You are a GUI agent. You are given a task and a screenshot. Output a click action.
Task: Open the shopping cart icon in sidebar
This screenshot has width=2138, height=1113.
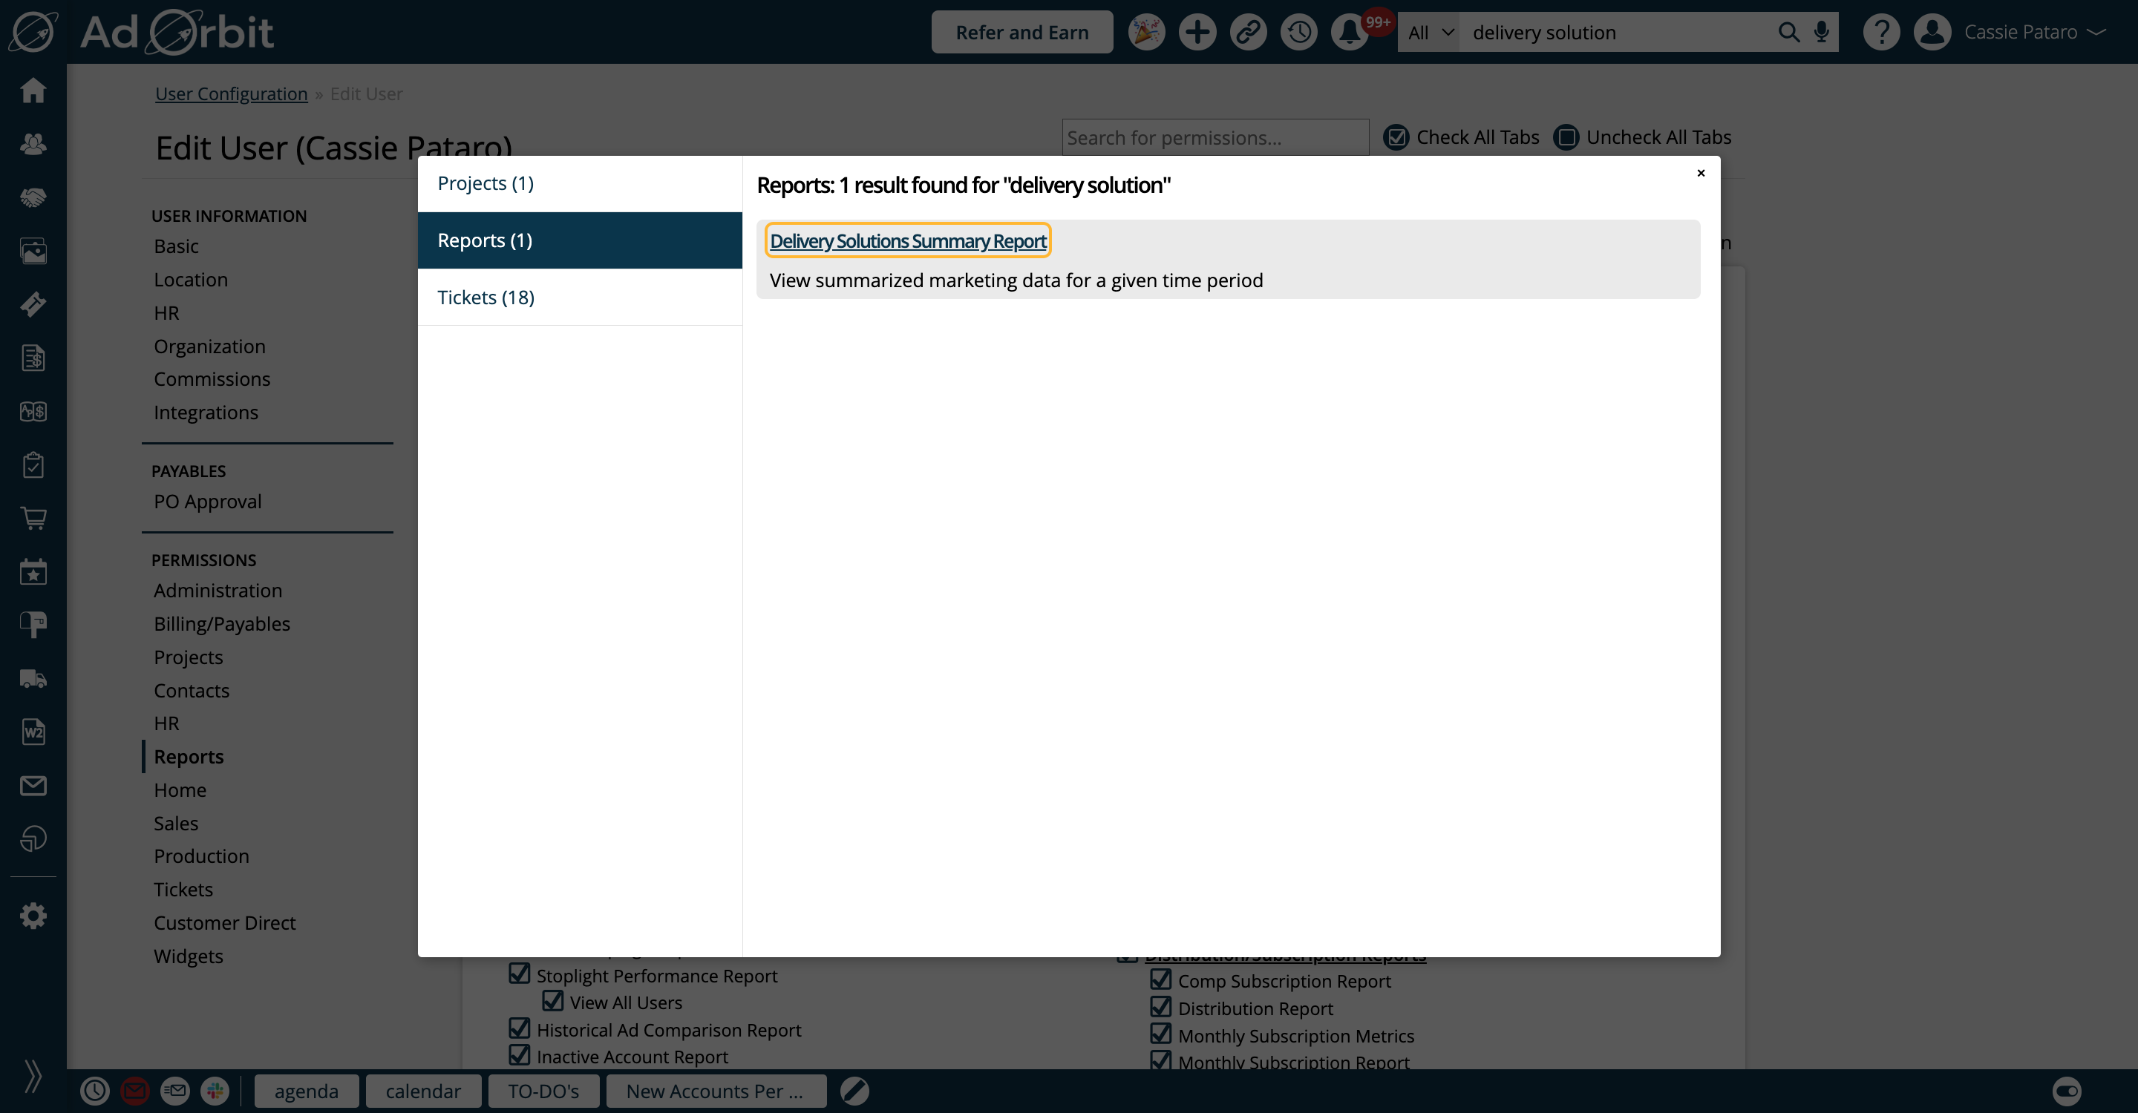click(x=33, y=519)
